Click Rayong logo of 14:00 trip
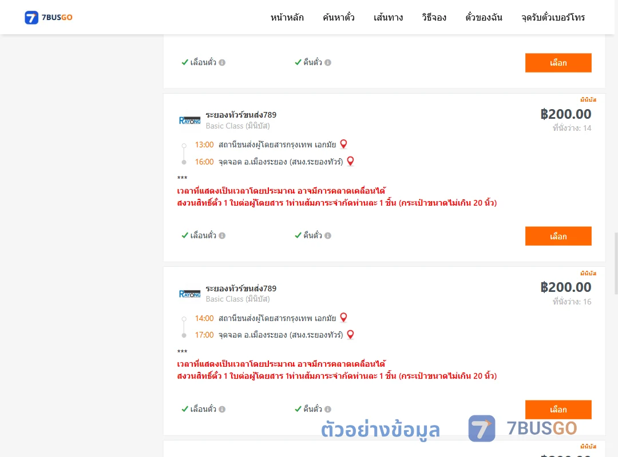 click(189, 294)
